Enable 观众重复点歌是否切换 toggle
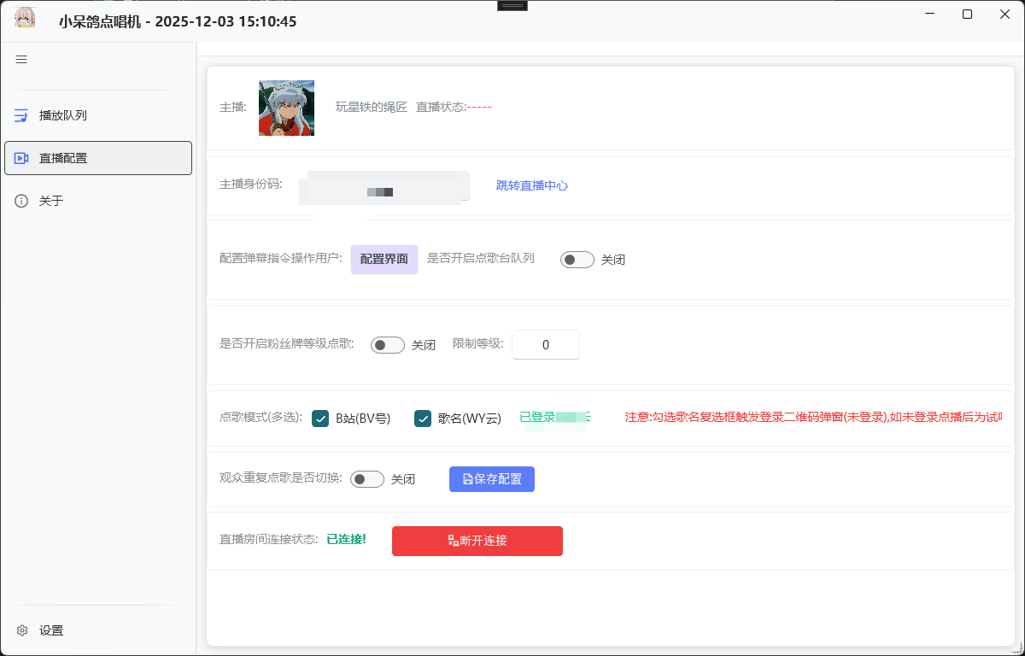 (367, 479)
